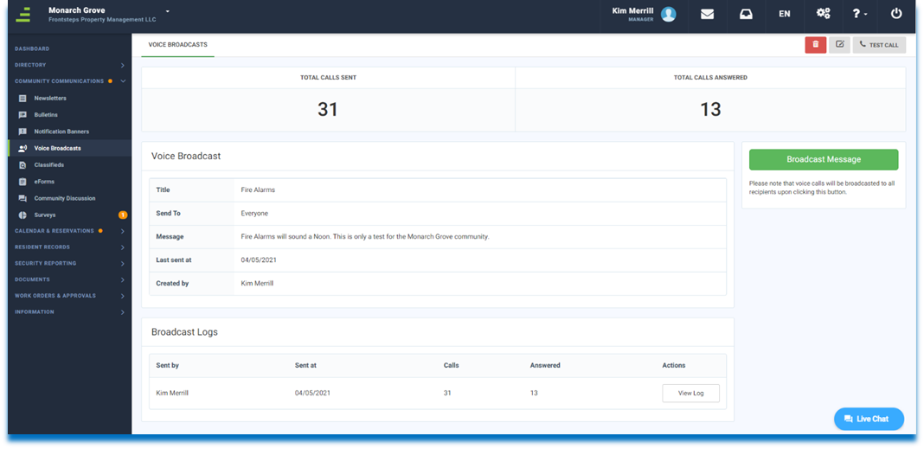This screenshot has width=924, height=449.
Task: Click the Frontsteps logo icon
Action: coord(23,14)
